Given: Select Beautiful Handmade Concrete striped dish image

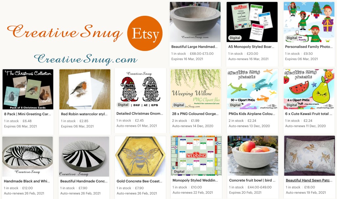Looking at the screenshot, I should [x=84, y=156].
